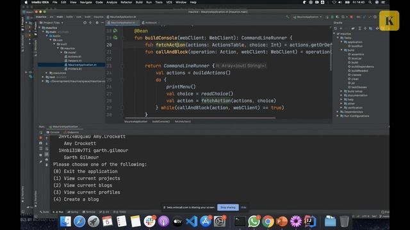Select Printers.kt in the Project tree
Screen dimensions: 410x230
click(x=74, y=69)
